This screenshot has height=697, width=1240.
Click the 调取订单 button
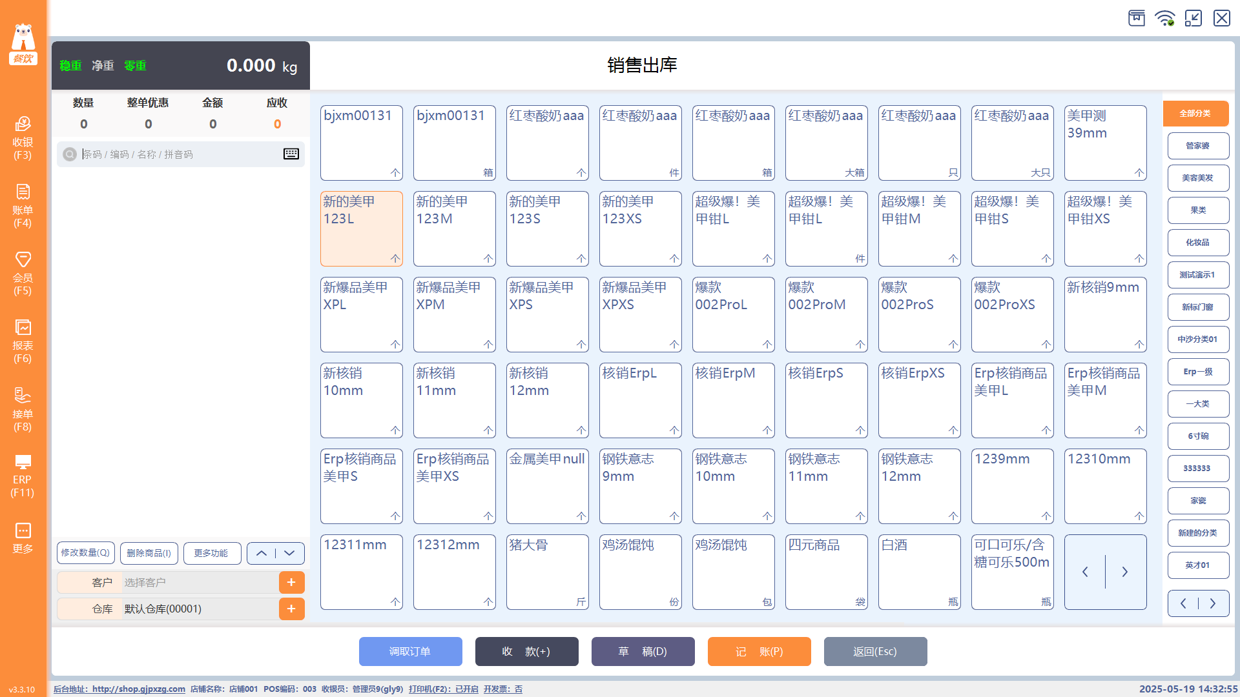click(x=410, y=651)
